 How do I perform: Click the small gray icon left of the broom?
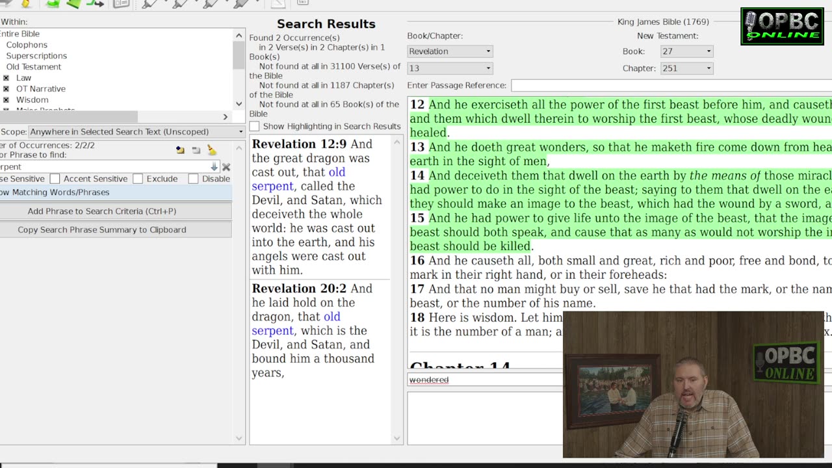[x=196, y=150]
